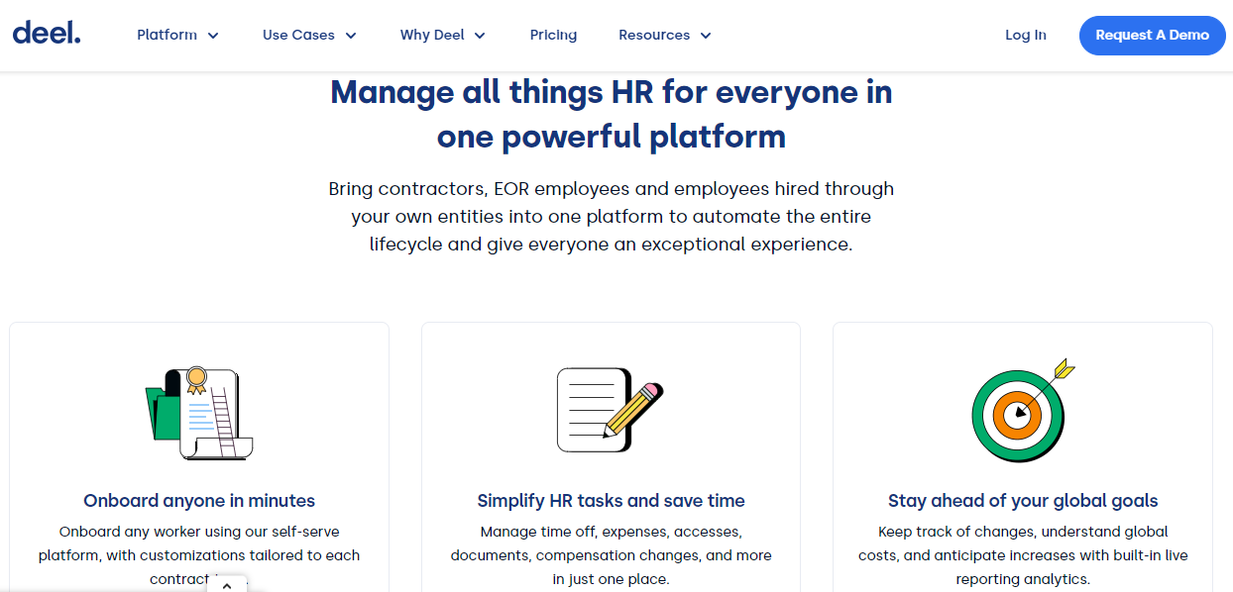1233x592 pixels.
Task: Click the 'Manage all things HR' main headline
Action: click(611, 114)
